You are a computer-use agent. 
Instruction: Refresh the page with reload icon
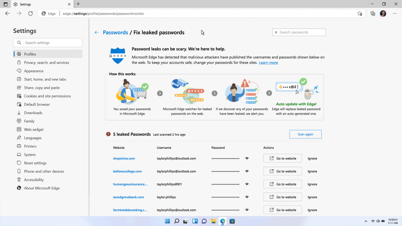pos(30,13)
